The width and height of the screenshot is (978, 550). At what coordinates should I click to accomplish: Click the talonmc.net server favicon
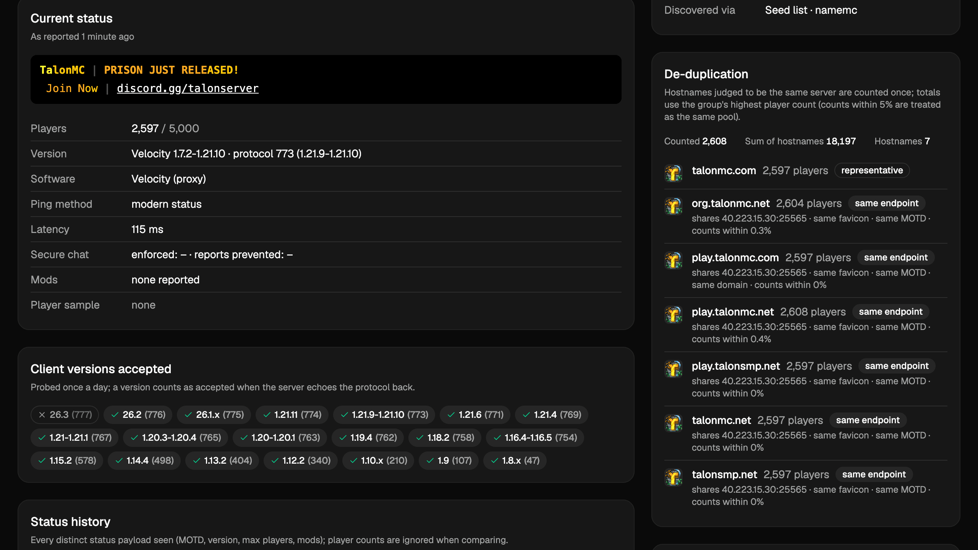pos(674,423)
